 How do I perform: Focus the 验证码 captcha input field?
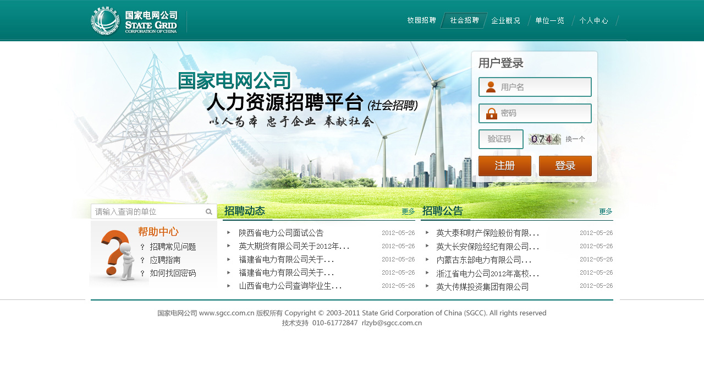[501, 139]
